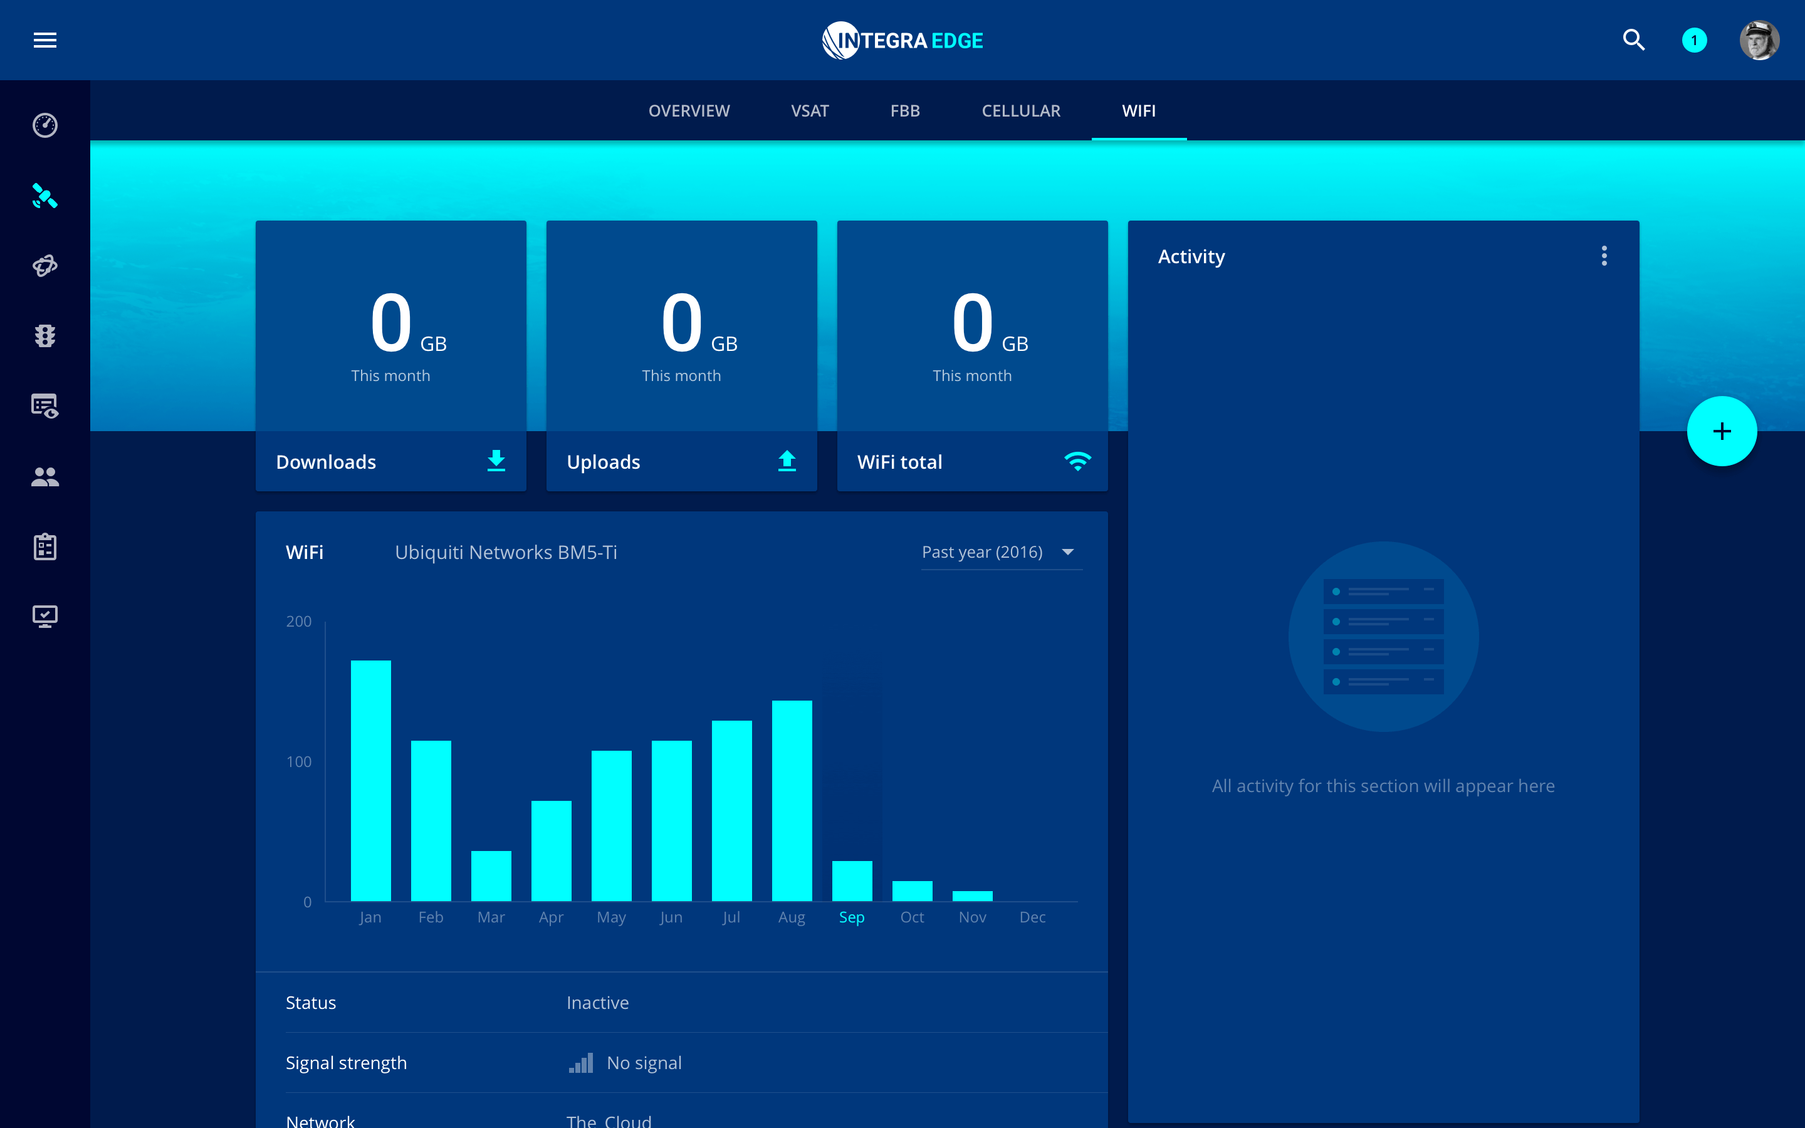Select the Sep month label on chart
The height and width of the screenshot is (1128, 1805).
tap(851, 917)
